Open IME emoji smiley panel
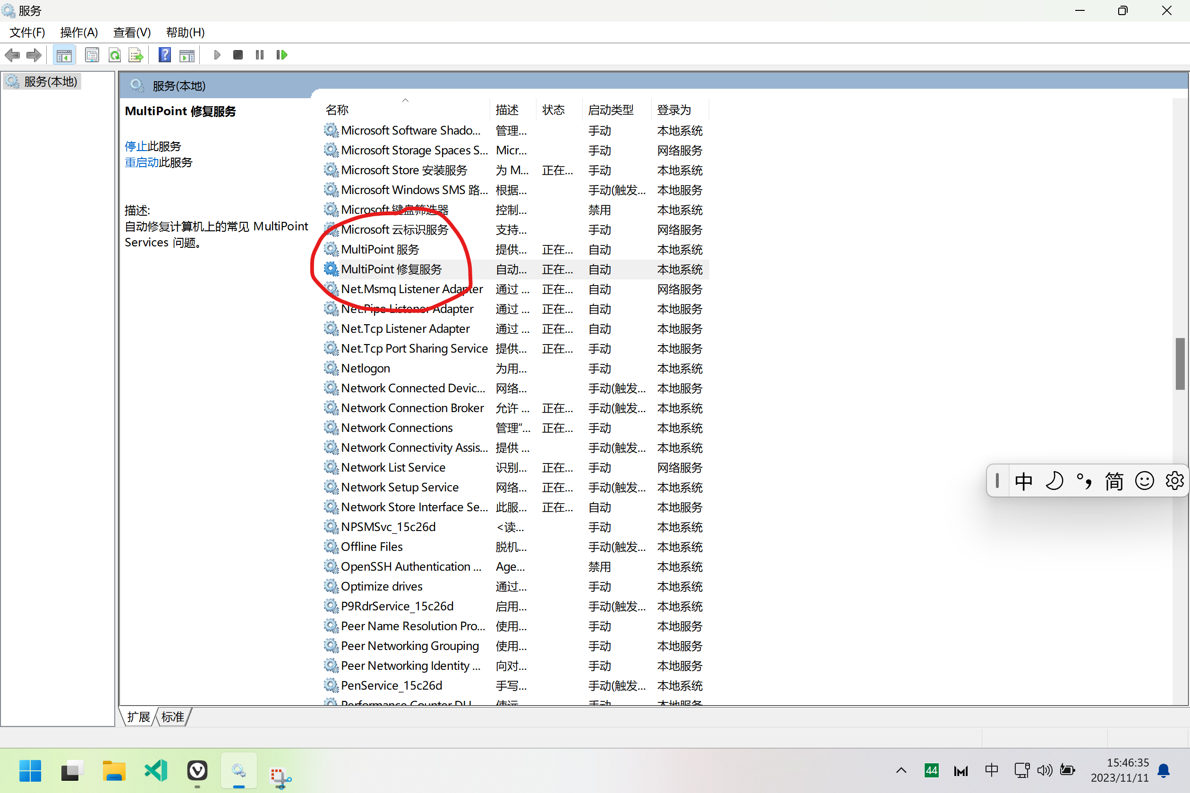Image resolution: width=1190 pixels, height=793 pixels. [x=1144, y=481]
